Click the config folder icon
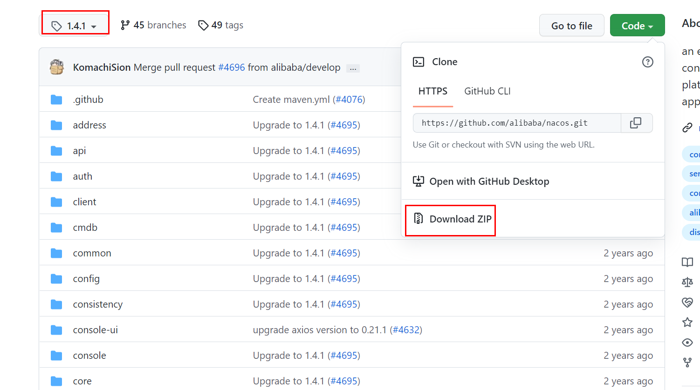 [56, 279]
